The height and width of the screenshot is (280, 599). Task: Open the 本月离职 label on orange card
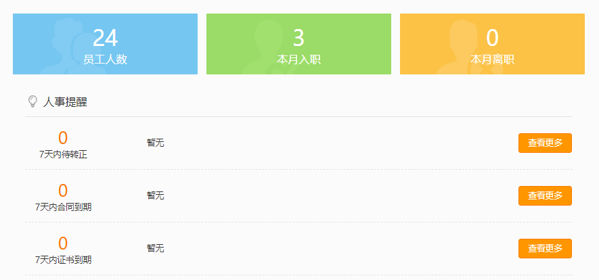tap(492, 60)
